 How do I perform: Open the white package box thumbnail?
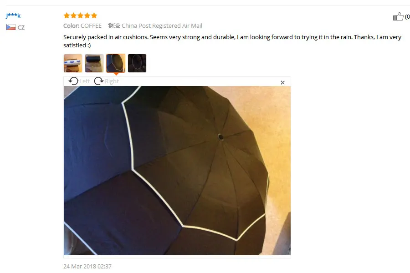(73, 63)
